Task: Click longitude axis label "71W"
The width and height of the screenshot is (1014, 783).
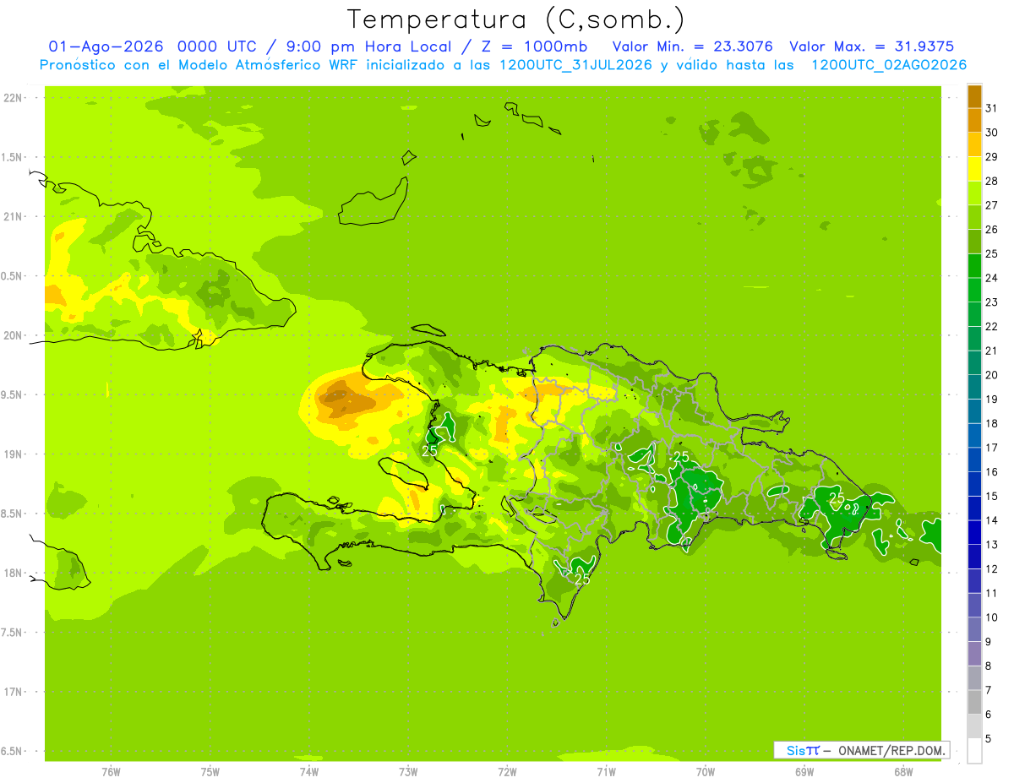Action: point(606,772)
